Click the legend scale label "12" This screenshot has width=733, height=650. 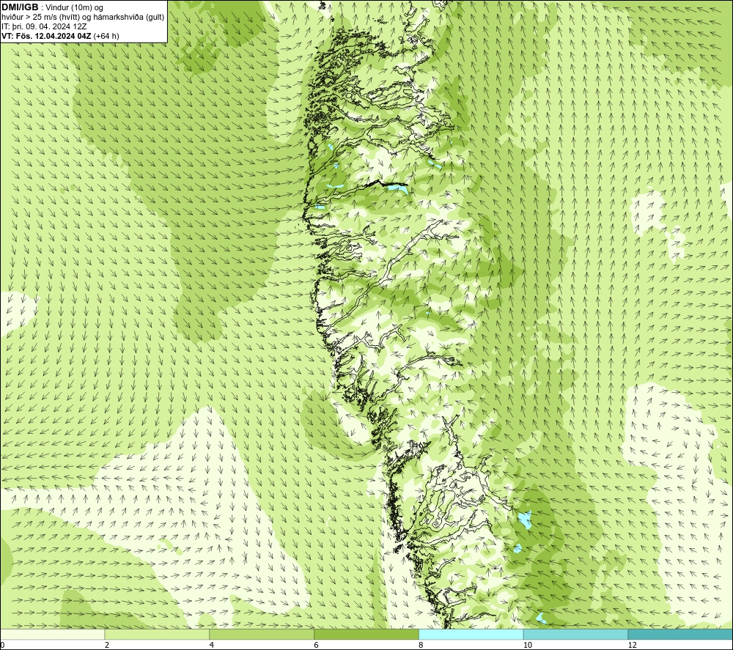pyautogui.click(x=633, y=645)
